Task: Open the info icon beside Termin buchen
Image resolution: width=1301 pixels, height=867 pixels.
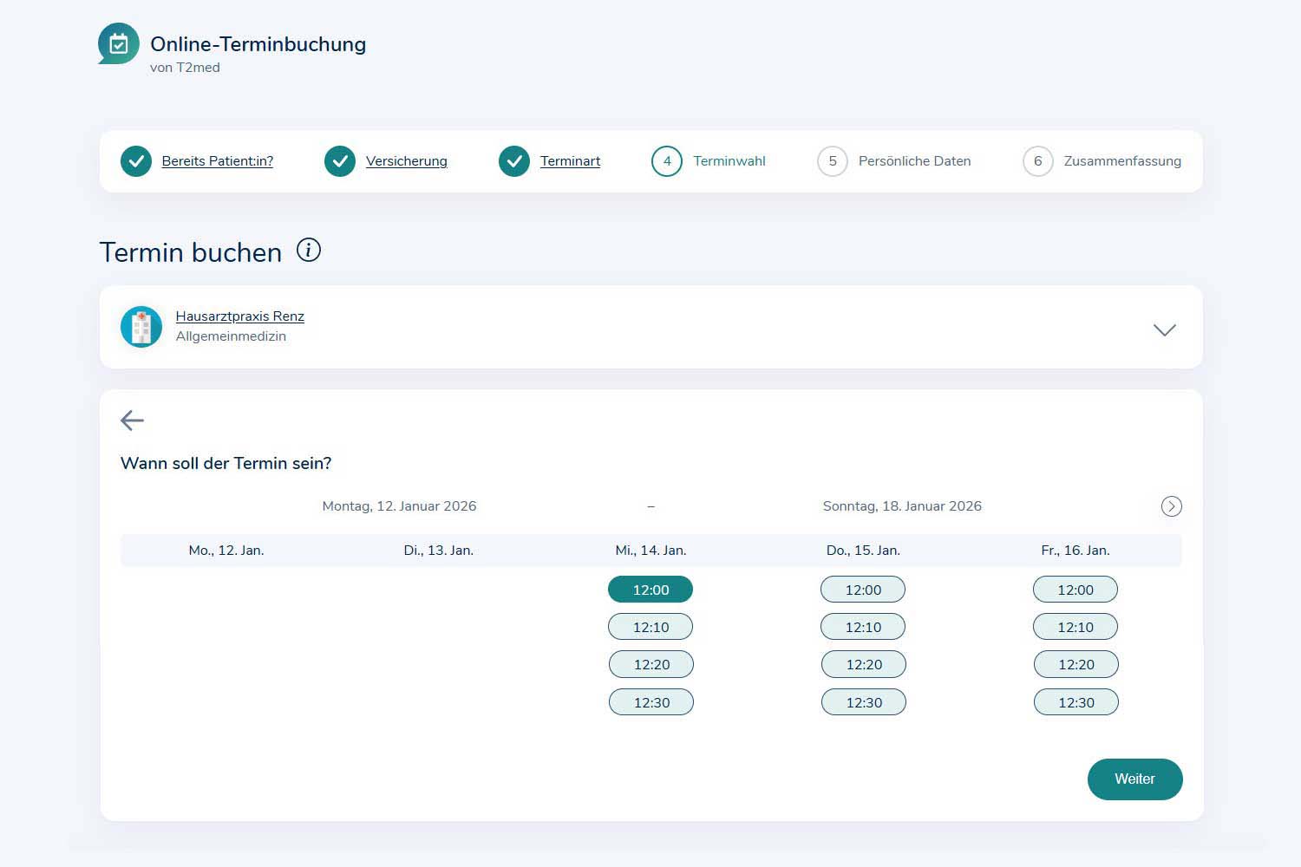Action: coord(309,251)
